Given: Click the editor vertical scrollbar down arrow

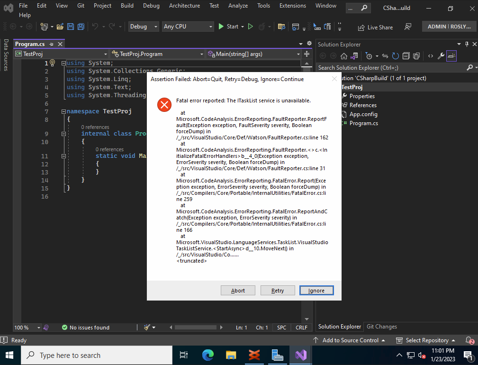Looking at the screenshot, I should click(307, 319).
